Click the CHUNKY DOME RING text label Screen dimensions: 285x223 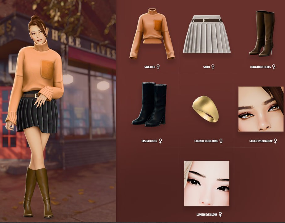206,141
